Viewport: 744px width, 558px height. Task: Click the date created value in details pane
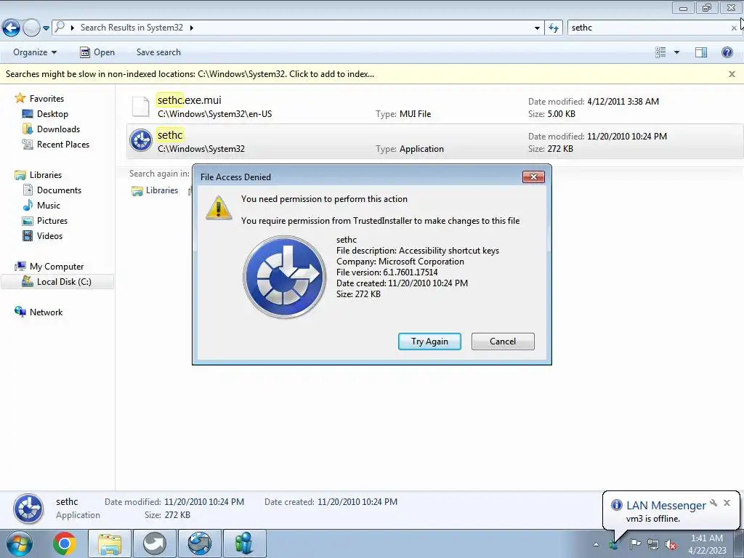(x=357, y=502)
